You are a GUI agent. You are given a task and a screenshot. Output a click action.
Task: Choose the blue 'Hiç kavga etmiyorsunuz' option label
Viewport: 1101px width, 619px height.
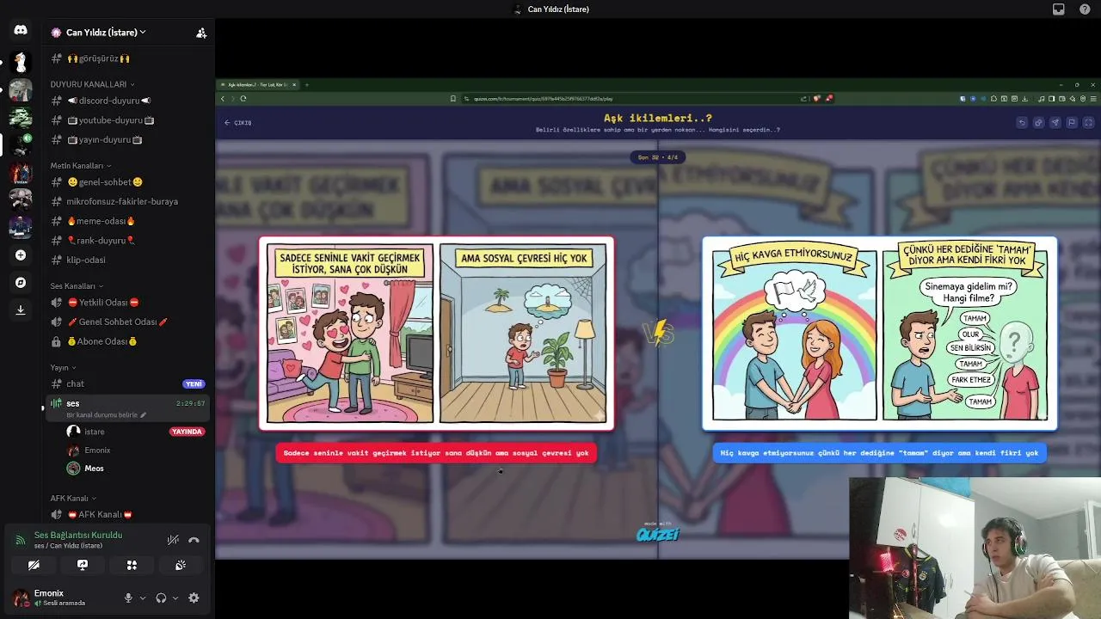(x=879, y=453)
